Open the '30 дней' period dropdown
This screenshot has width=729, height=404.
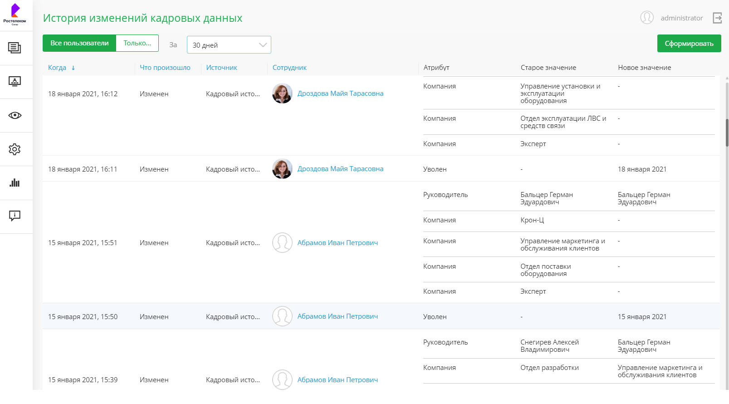click(x=229, y=45)
